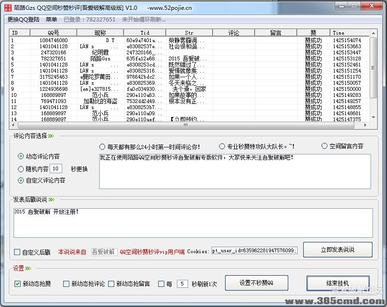Screen dimensions: 387x307
Task: Select the 随机内容 radio option
Action: click(20, 169)
